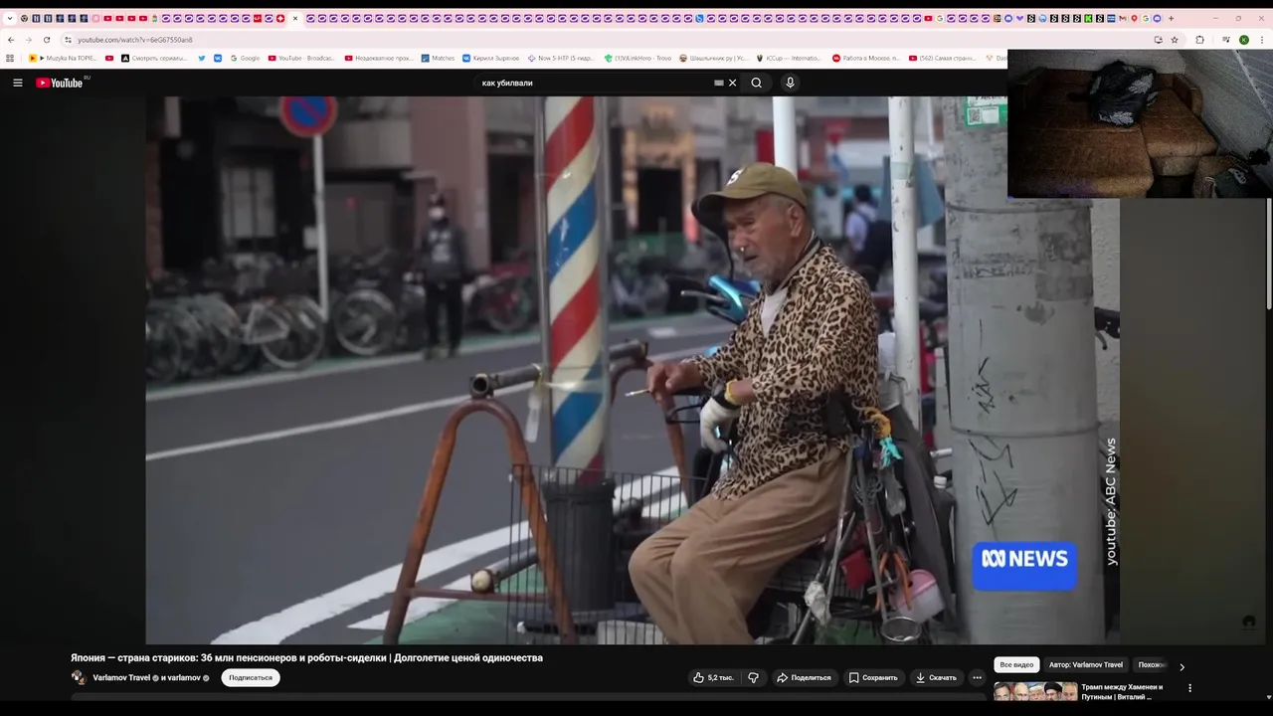1273x716 pixels.
Task: Open the Трамп между Хаменеи и Путиным thumbnail
Action: click(1034, 692)
